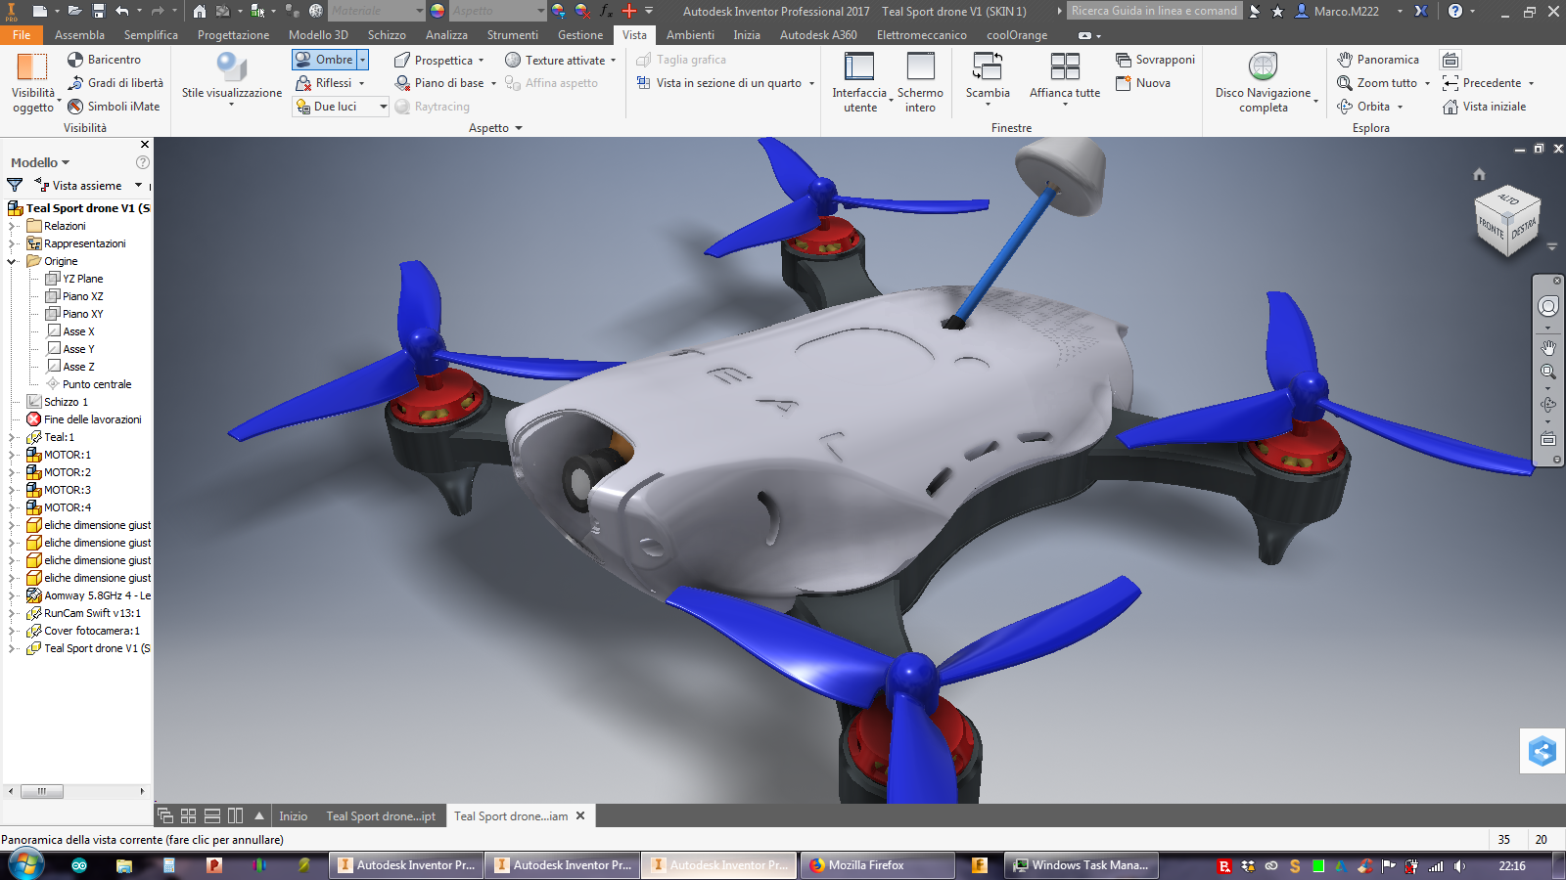Expand the Aspetto panel options arrow
Viewport: 1566px width, 880px height.
pos(519,128)
